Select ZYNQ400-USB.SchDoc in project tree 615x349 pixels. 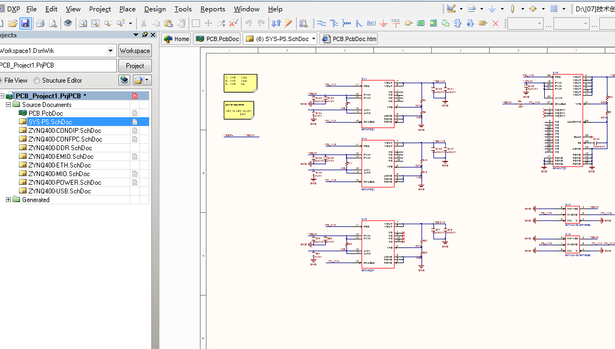click(59, 191)
